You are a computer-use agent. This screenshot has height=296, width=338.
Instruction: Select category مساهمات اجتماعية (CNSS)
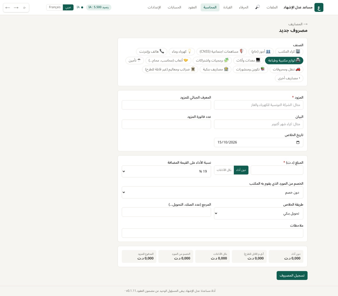click(x=221, y=52)
